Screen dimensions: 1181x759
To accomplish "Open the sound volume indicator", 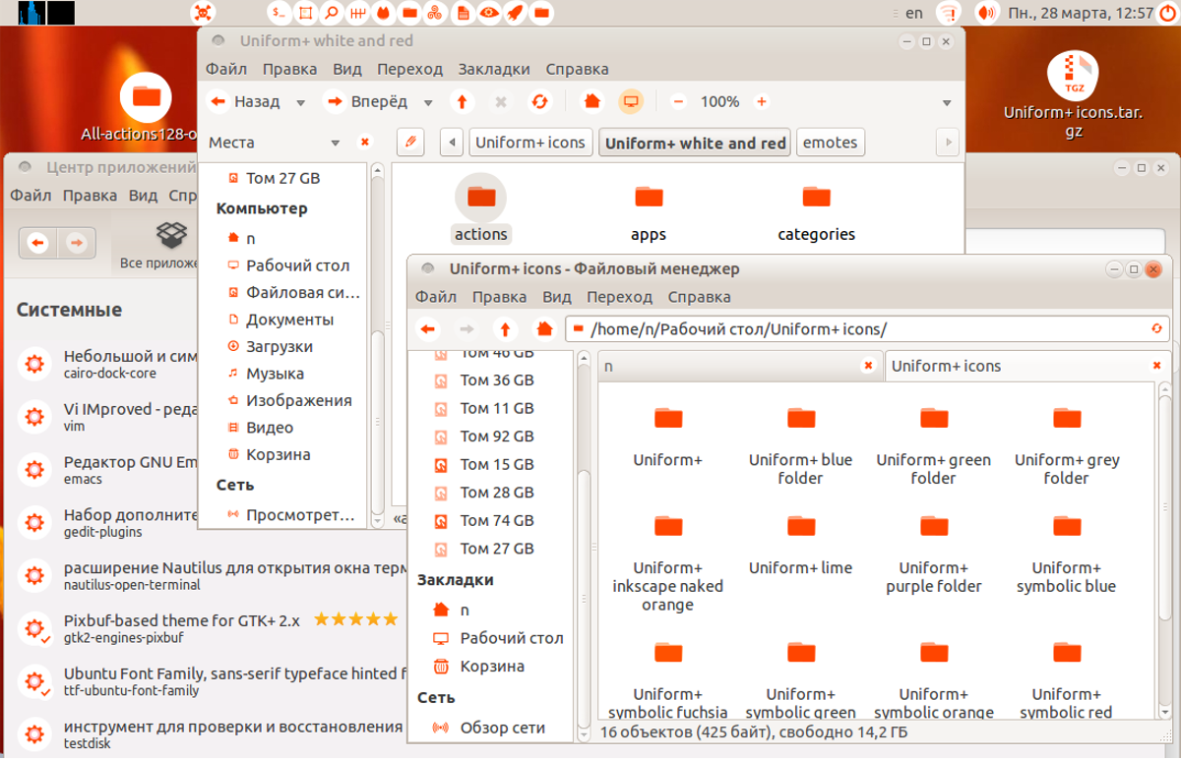I will click(x=985, y=13).
